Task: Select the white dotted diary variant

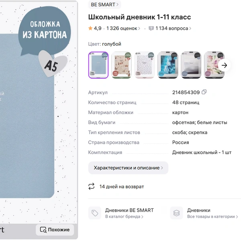Action: 145,65
